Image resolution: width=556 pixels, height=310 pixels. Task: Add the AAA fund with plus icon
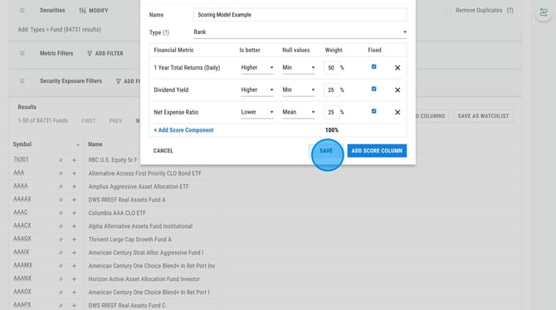[x=74, y=173]
